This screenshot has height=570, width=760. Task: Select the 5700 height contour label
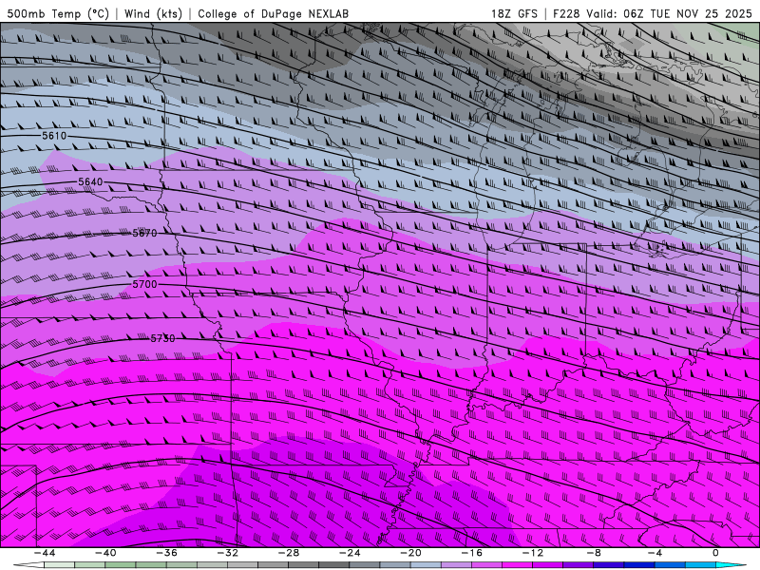pyautogui.click(x=145, y=284)
